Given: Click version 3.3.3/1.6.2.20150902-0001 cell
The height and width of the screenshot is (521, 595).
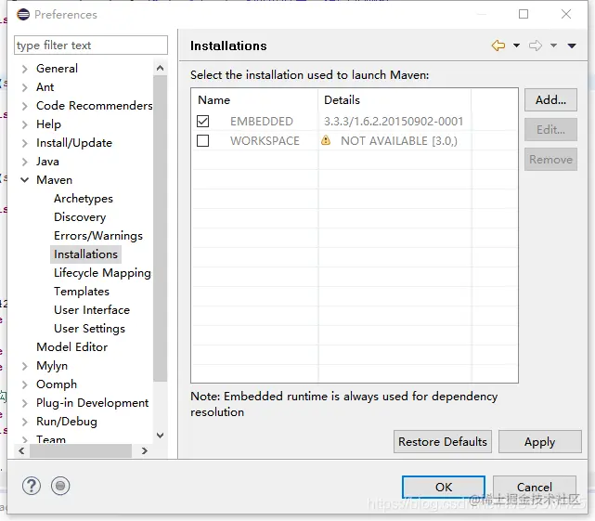Looking at the screenshot, I should [394, 122].
